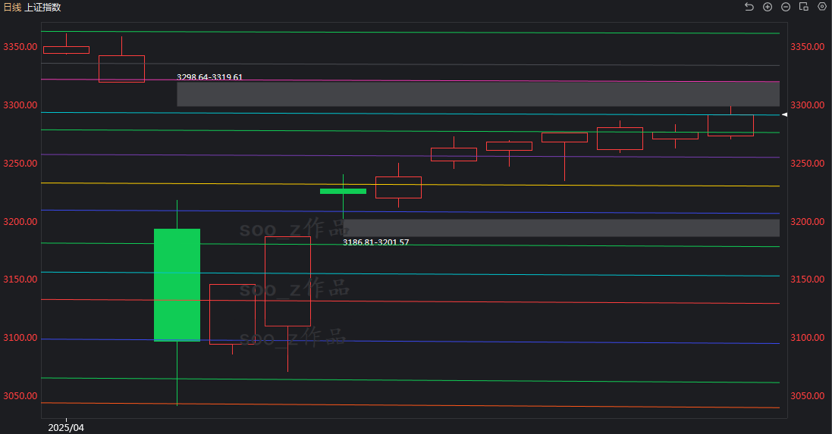Click 3050.00 on the right price axis
This screenshot has width=832, height=434.
(808, 396)
